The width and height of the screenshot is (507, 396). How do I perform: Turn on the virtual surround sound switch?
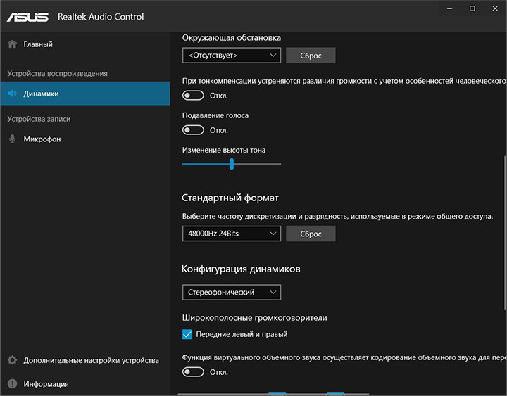(193, 372)
